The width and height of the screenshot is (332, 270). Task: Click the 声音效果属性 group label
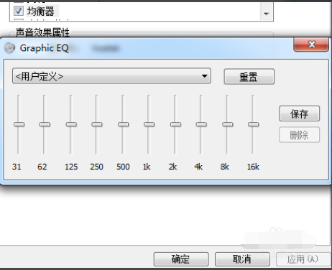42,32
